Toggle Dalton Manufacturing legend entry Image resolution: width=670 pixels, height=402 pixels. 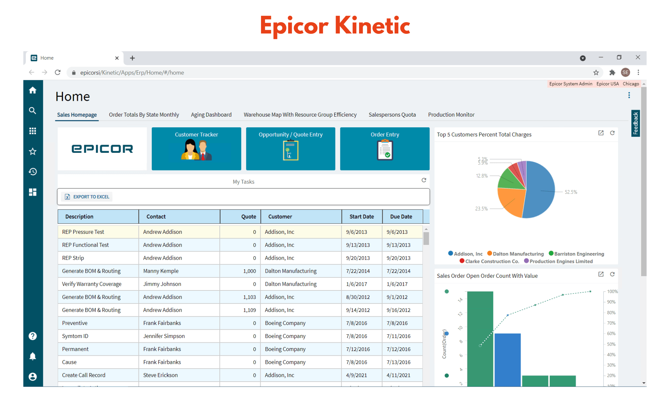[x=515, y=254]
